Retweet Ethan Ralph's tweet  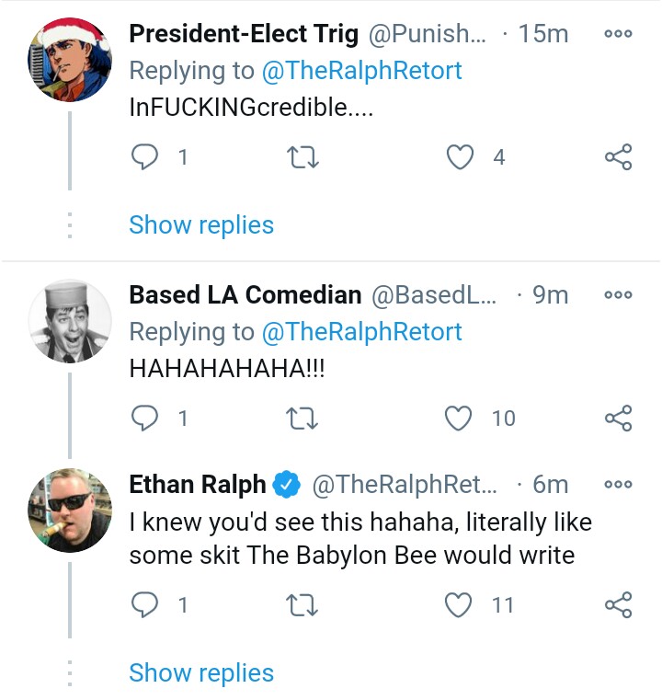302,605
